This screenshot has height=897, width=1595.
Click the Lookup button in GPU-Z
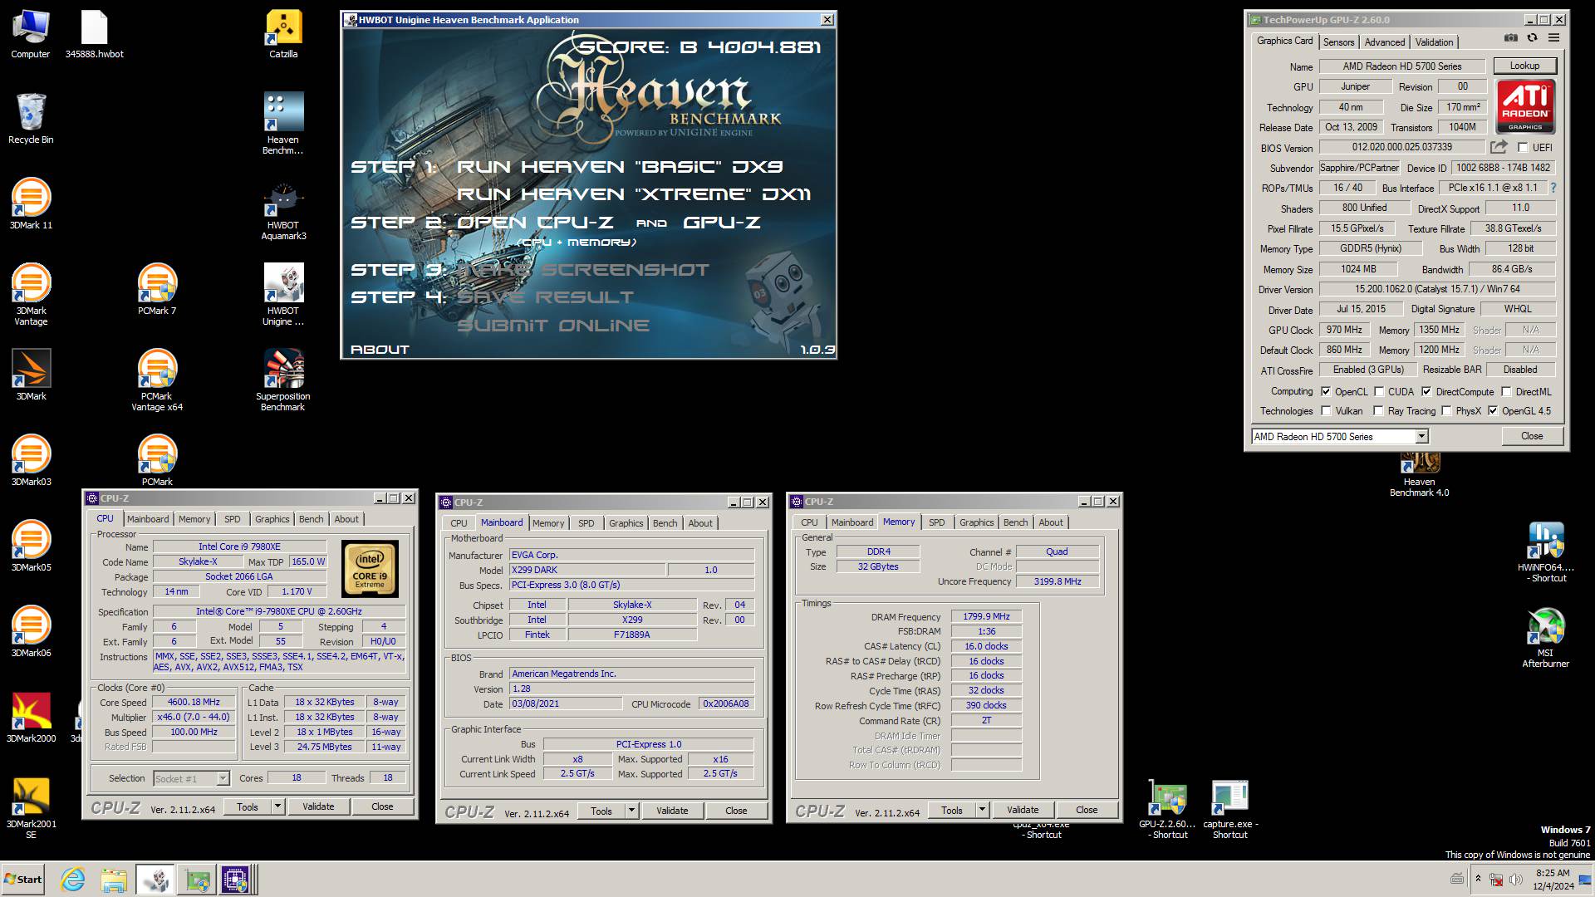(x=1524, y=66)
